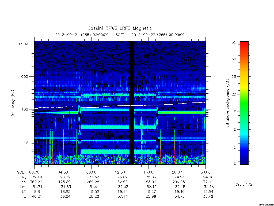The image size is (274, 206).
Task: Click the L value 35.99
Action: pyautogui.click(x=151, y=196)
